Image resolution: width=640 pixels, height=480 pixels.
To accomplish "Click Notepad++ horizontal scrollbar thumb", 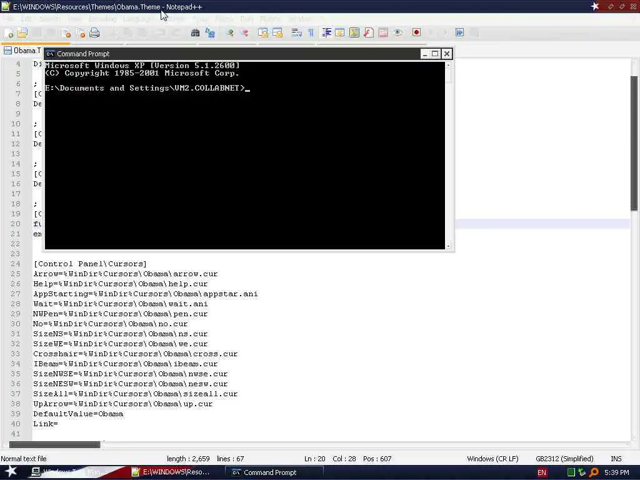I will click(x=54, y=444).
